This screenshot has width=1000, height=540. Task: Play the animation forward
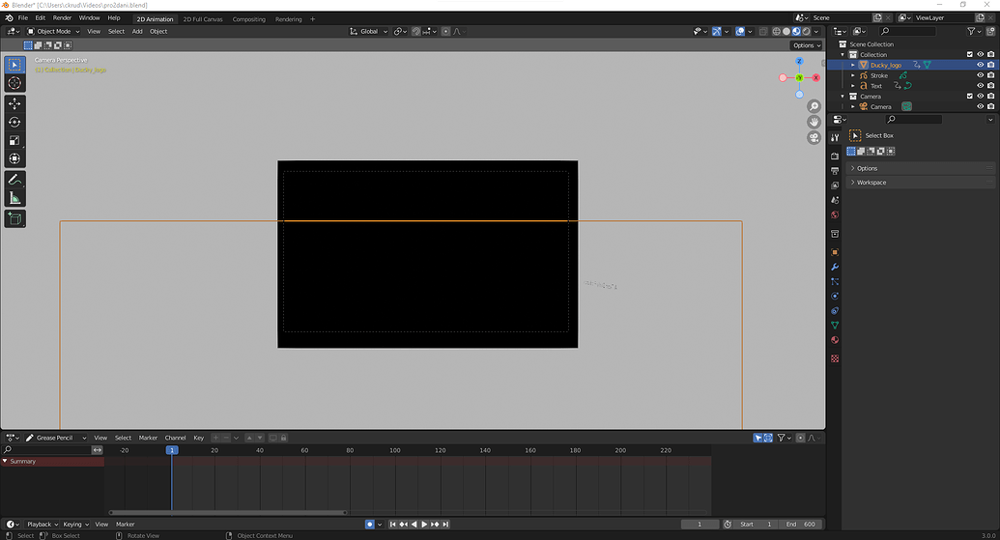pos(424,525)
